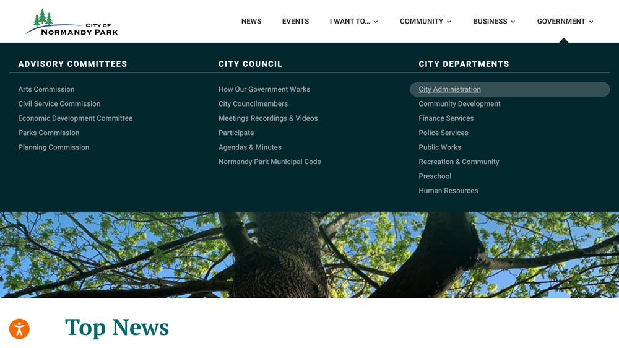This screenshot has height=348, width=619.
Task: Click the Advisory Committees heading
Action: (72, 64)
